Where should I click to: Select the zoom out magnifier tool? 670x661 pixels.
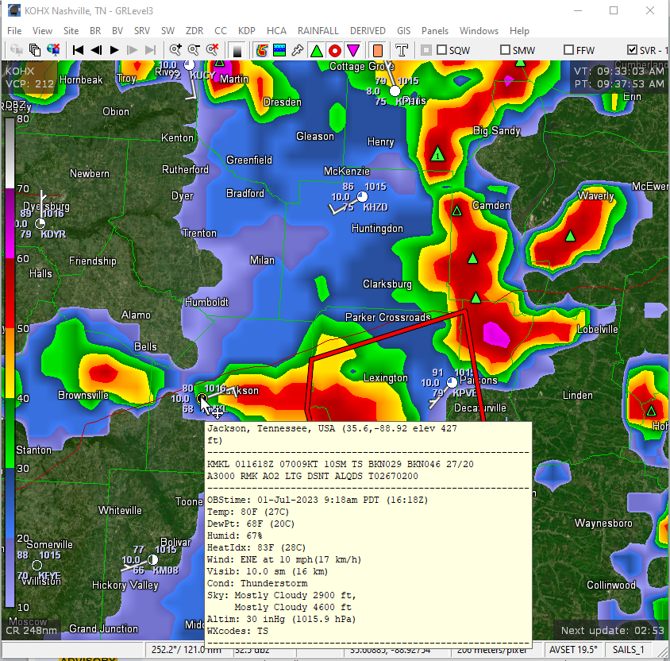pos(195,49)
